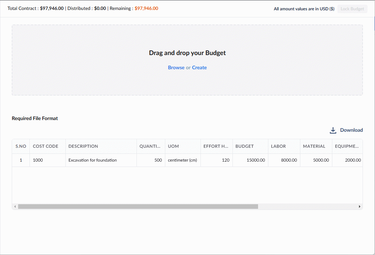Click the EFFORT H... column header

(x=216, y=146)
